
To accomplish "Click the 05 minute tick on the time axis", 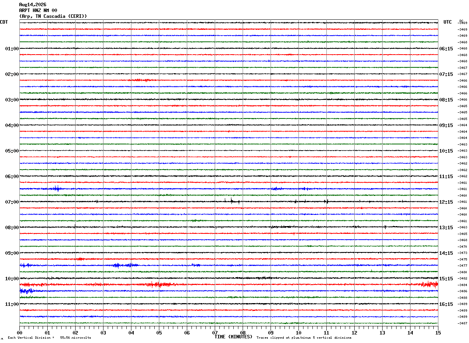I will [159, 333].
